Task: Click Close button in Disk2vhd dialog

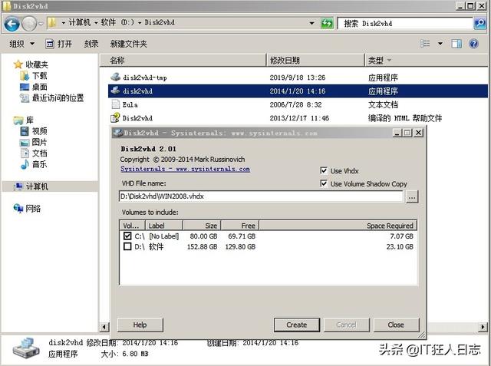Action: [396, 325]
